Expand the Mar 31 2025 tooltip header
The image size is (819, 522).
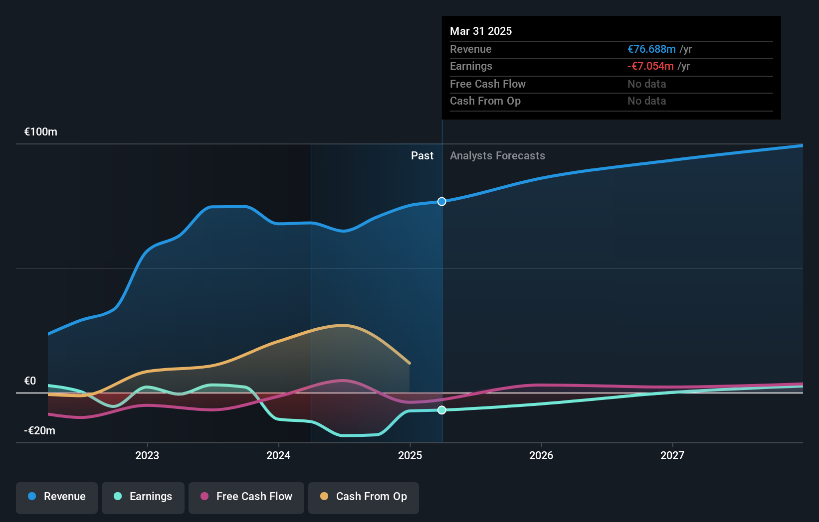point(481,31)
